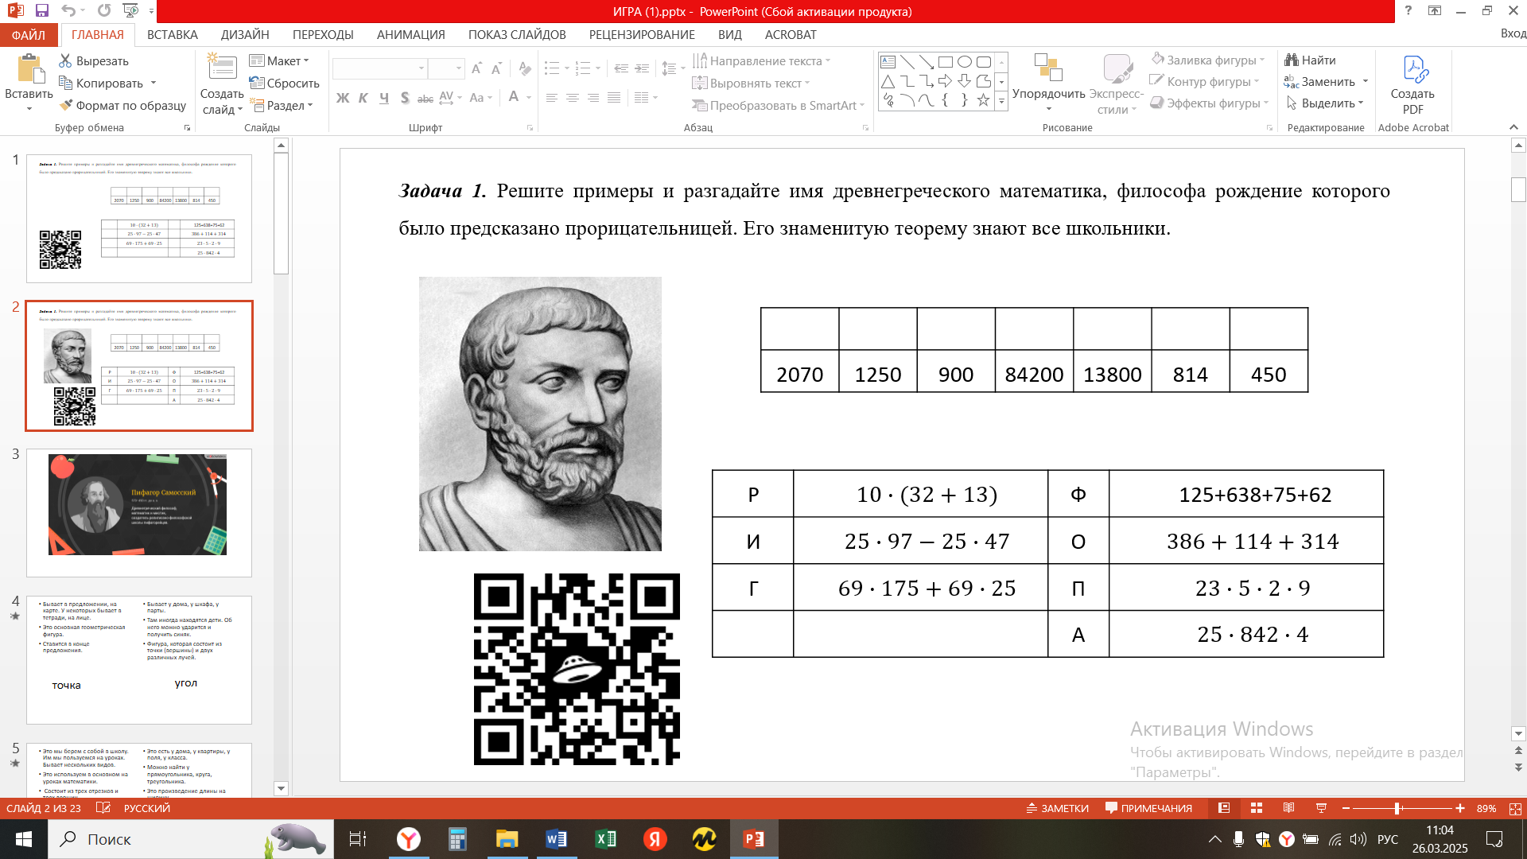Click Копировать button
Screen dimensions: 1527x859
tap(101, 84)
